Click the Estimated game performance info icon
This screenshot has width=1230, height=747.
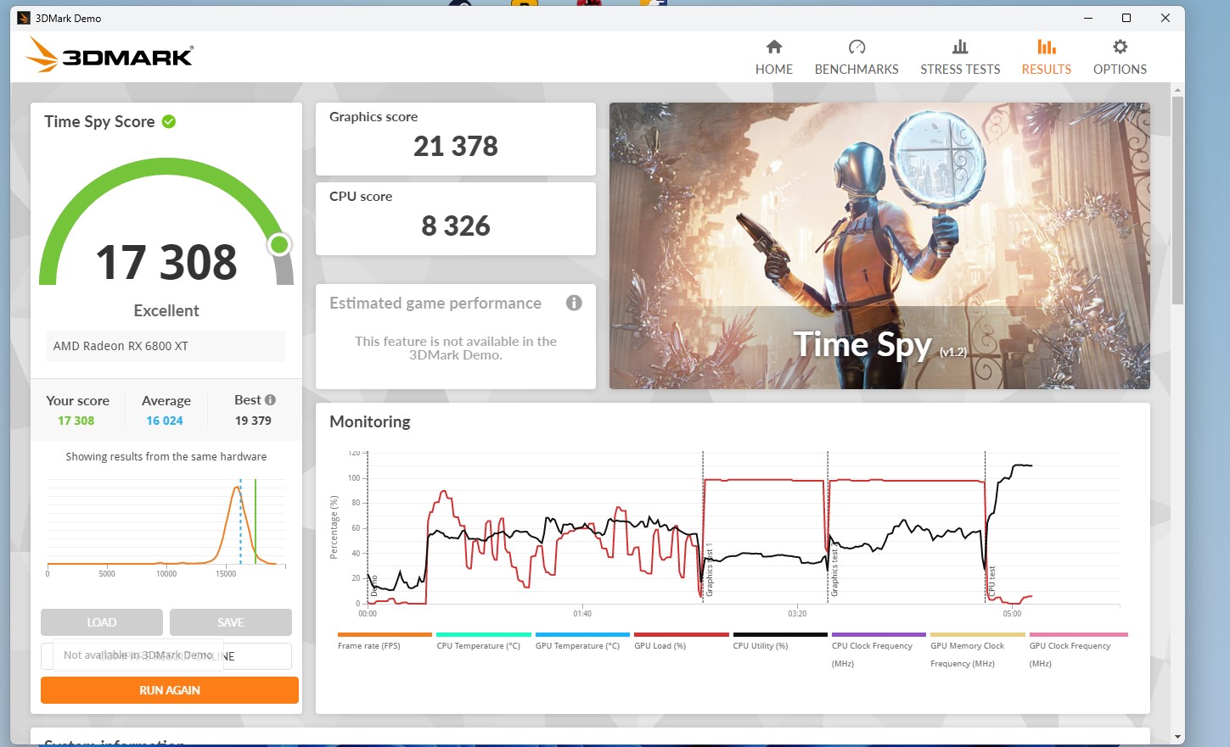[574, 303]
